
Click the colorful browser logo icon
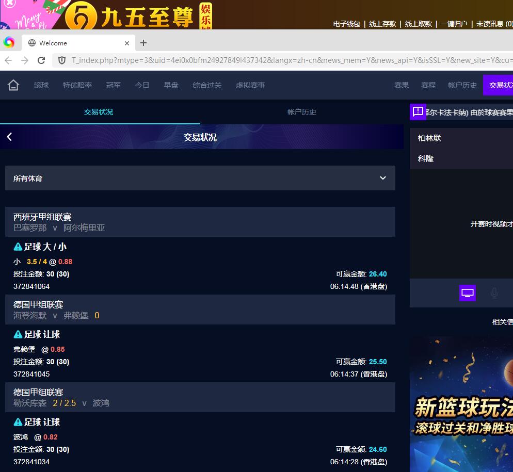pos(9,42)
